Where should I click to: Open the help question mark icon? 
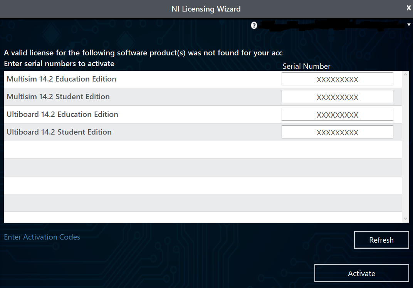(254, 25)
